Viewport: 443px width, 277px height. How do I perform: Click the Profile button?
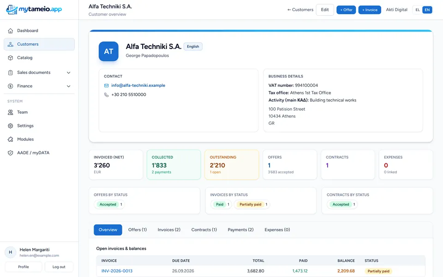tap(24, 267)
